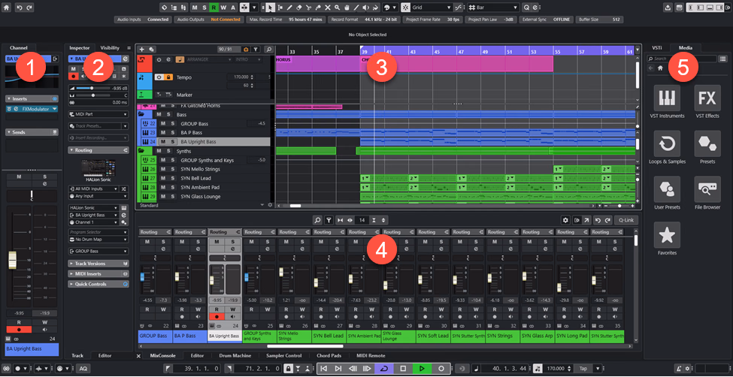Viewport: 733px width, 377px height.
Task: Switch to the VSTi tab
Action: pos(657,47)
